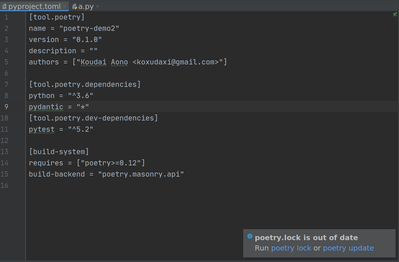Click the name "poetry-demo2" value
The image size is (399, 262).
[89, 28]
